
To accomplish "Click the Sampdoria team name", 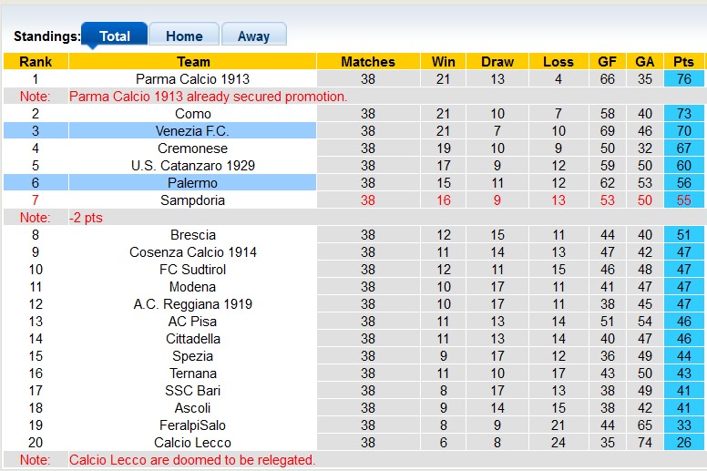I will coord(192,200).
